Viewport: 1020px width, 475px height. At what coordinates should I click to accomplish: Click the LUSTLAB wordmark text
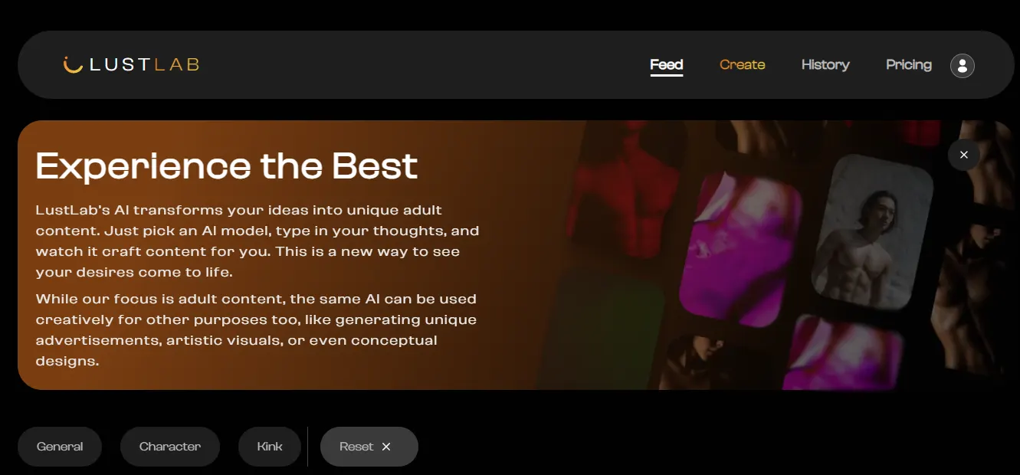pyautogui.click(x=144, y=65)
